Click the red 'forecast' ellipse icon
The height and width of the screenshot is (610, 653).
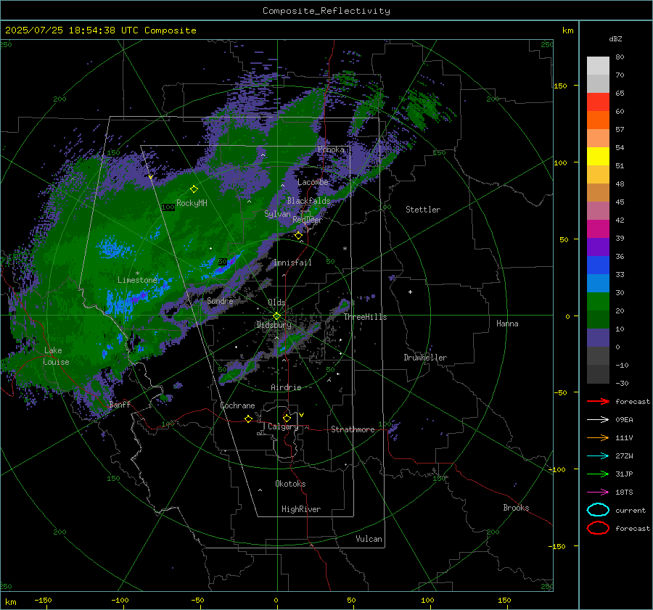pyautogui.click(x=598, y=528)
